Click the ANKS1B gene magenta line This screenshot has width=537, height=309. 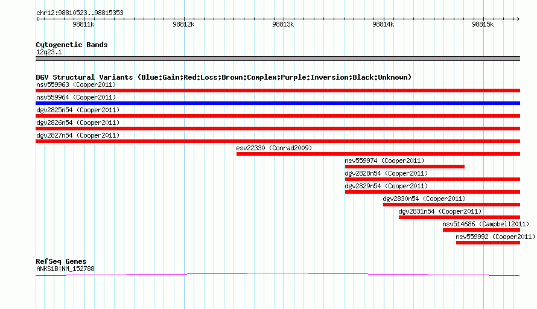click(278, 274)
